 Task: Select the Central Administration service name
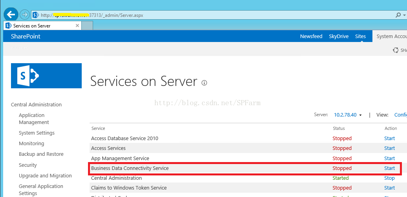pyautogui.click(x=116, y=178)
